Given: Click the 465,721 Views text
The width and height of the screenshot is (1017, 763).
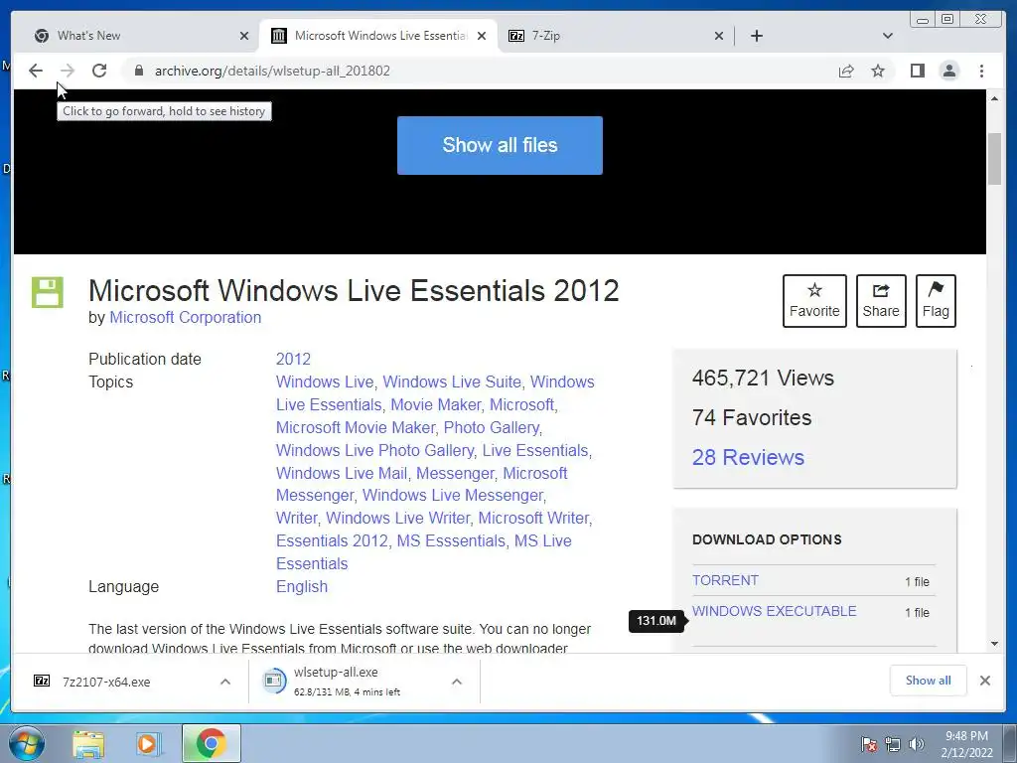Looking at the screenshot, I should click(763, 379).
